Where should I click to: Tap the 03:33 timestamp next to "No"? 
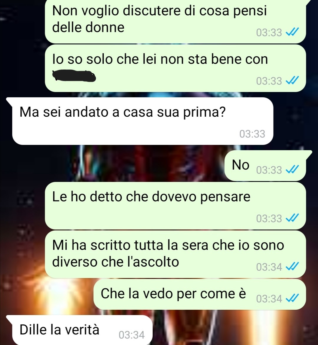(269, 170)
